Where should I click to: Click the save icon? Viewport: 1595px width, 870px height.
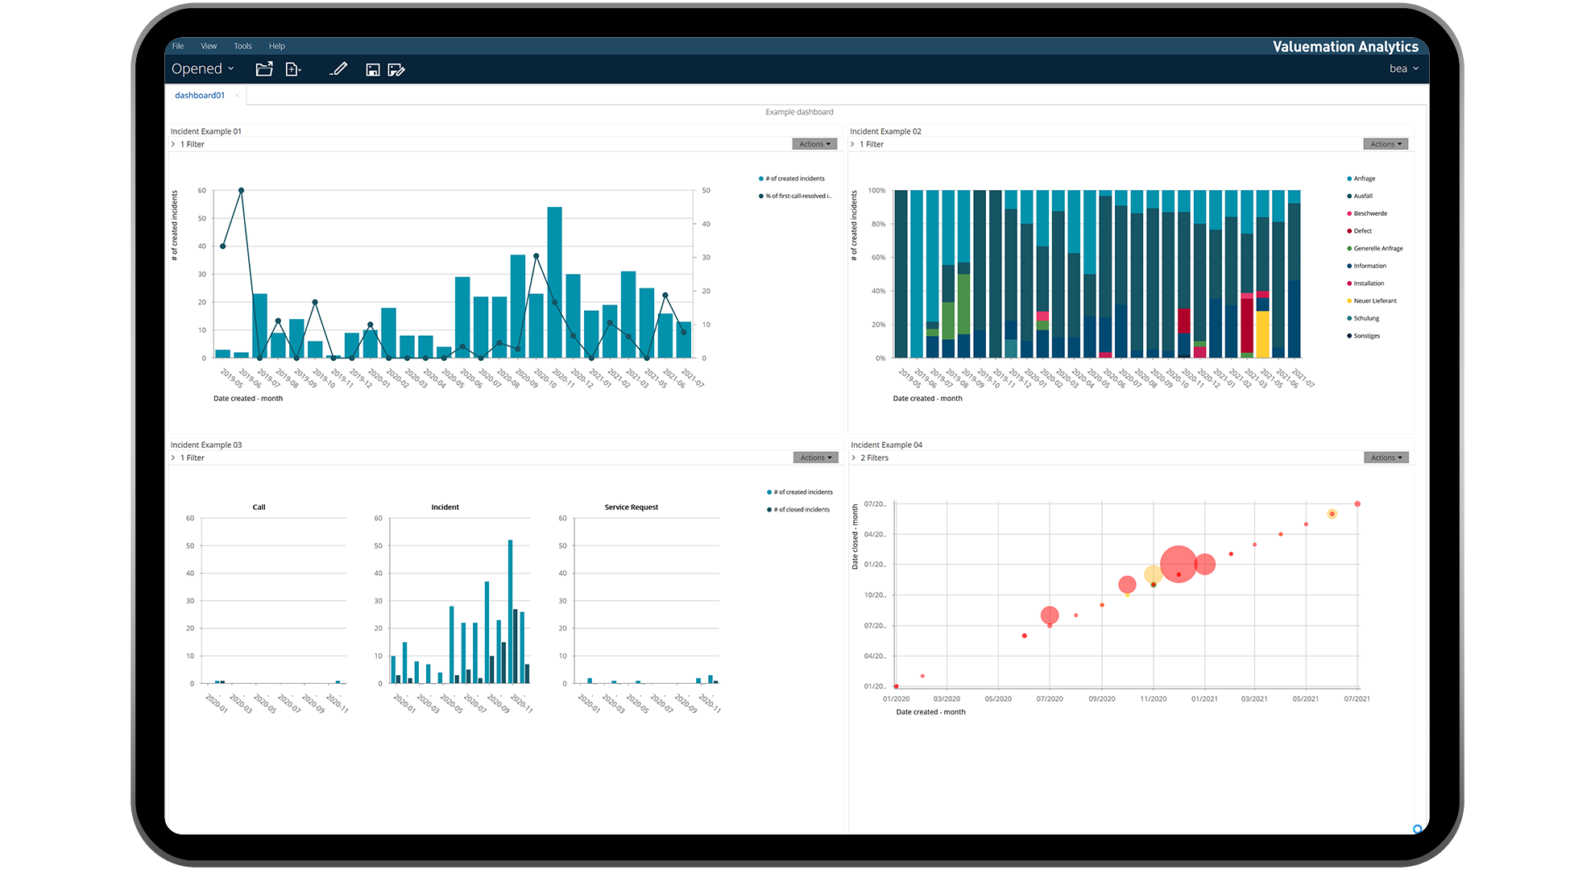pyautogui.click(x=373, y=70)
